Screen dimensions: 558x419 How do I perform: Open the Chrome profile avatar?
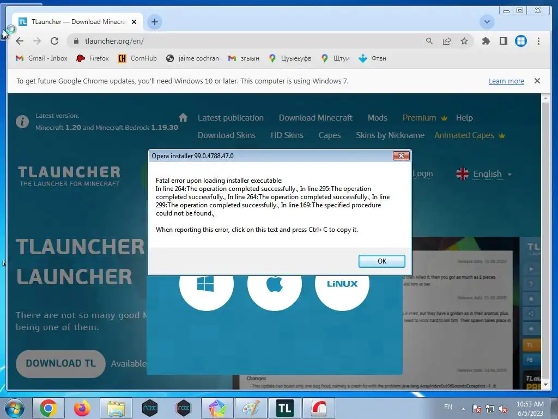[520, 41]
